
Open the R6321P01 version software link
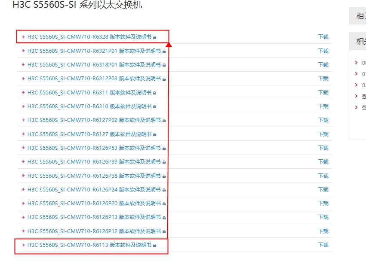[94, 51]
